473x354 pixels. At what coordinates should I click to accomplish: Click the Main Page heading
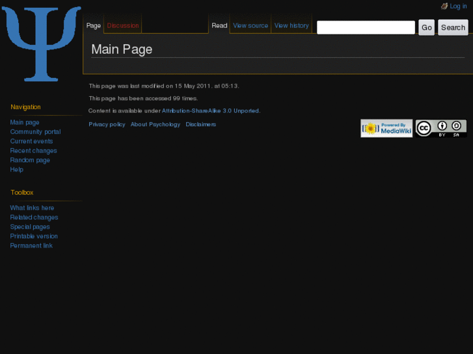(x=122, y=49)
